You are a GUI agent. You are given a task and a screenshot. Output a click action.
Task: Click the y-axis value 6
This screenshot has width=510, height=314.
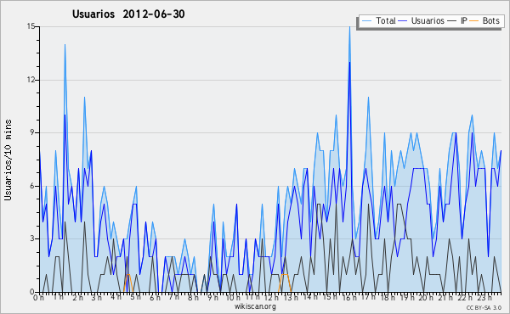click(x=33, y=186)
